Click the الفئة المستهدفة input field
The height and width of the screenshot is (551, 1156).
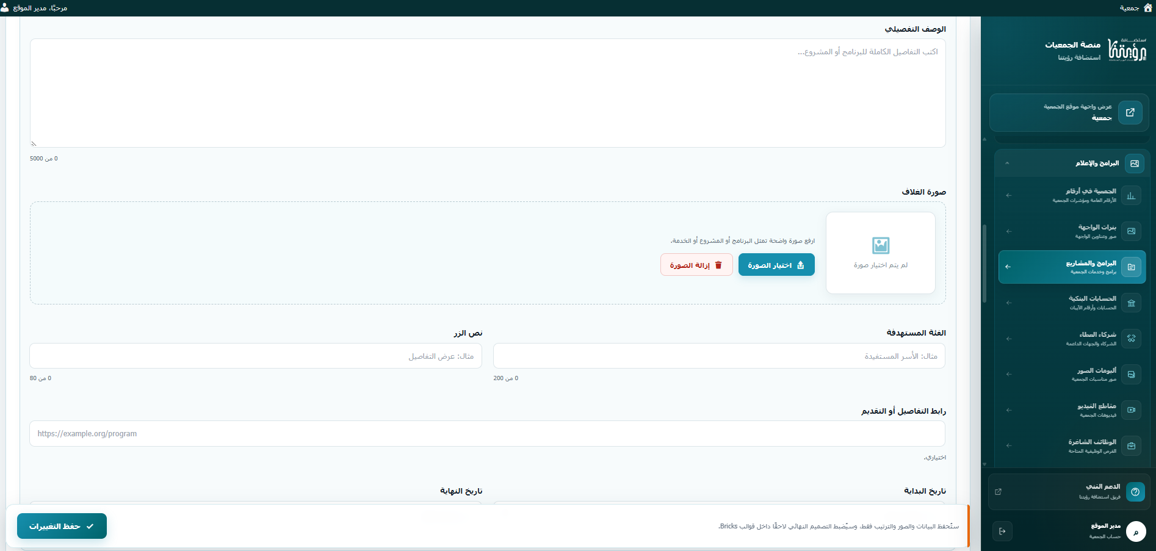coord(719,356)
